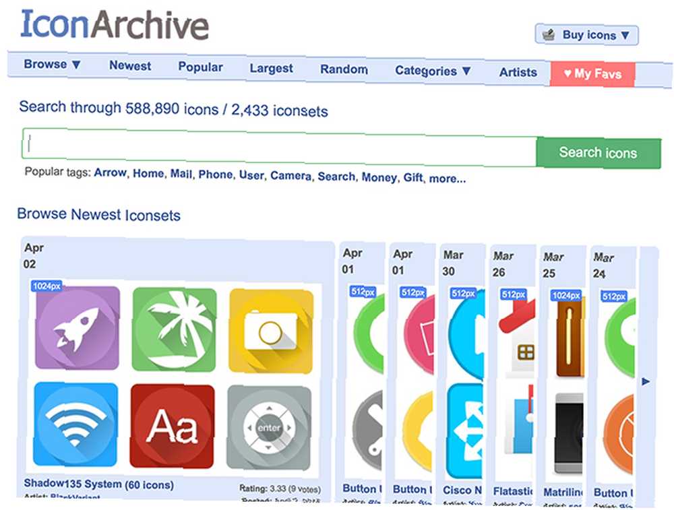Screen dimensions: 674x510
Task: Show next iconsets with right arrow
Action: (646, 381)
